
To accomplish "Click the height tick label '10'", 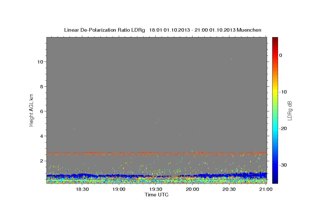I will 40,62.
